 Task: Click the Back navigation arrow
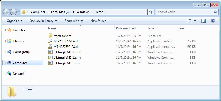(x=6, y=12)
